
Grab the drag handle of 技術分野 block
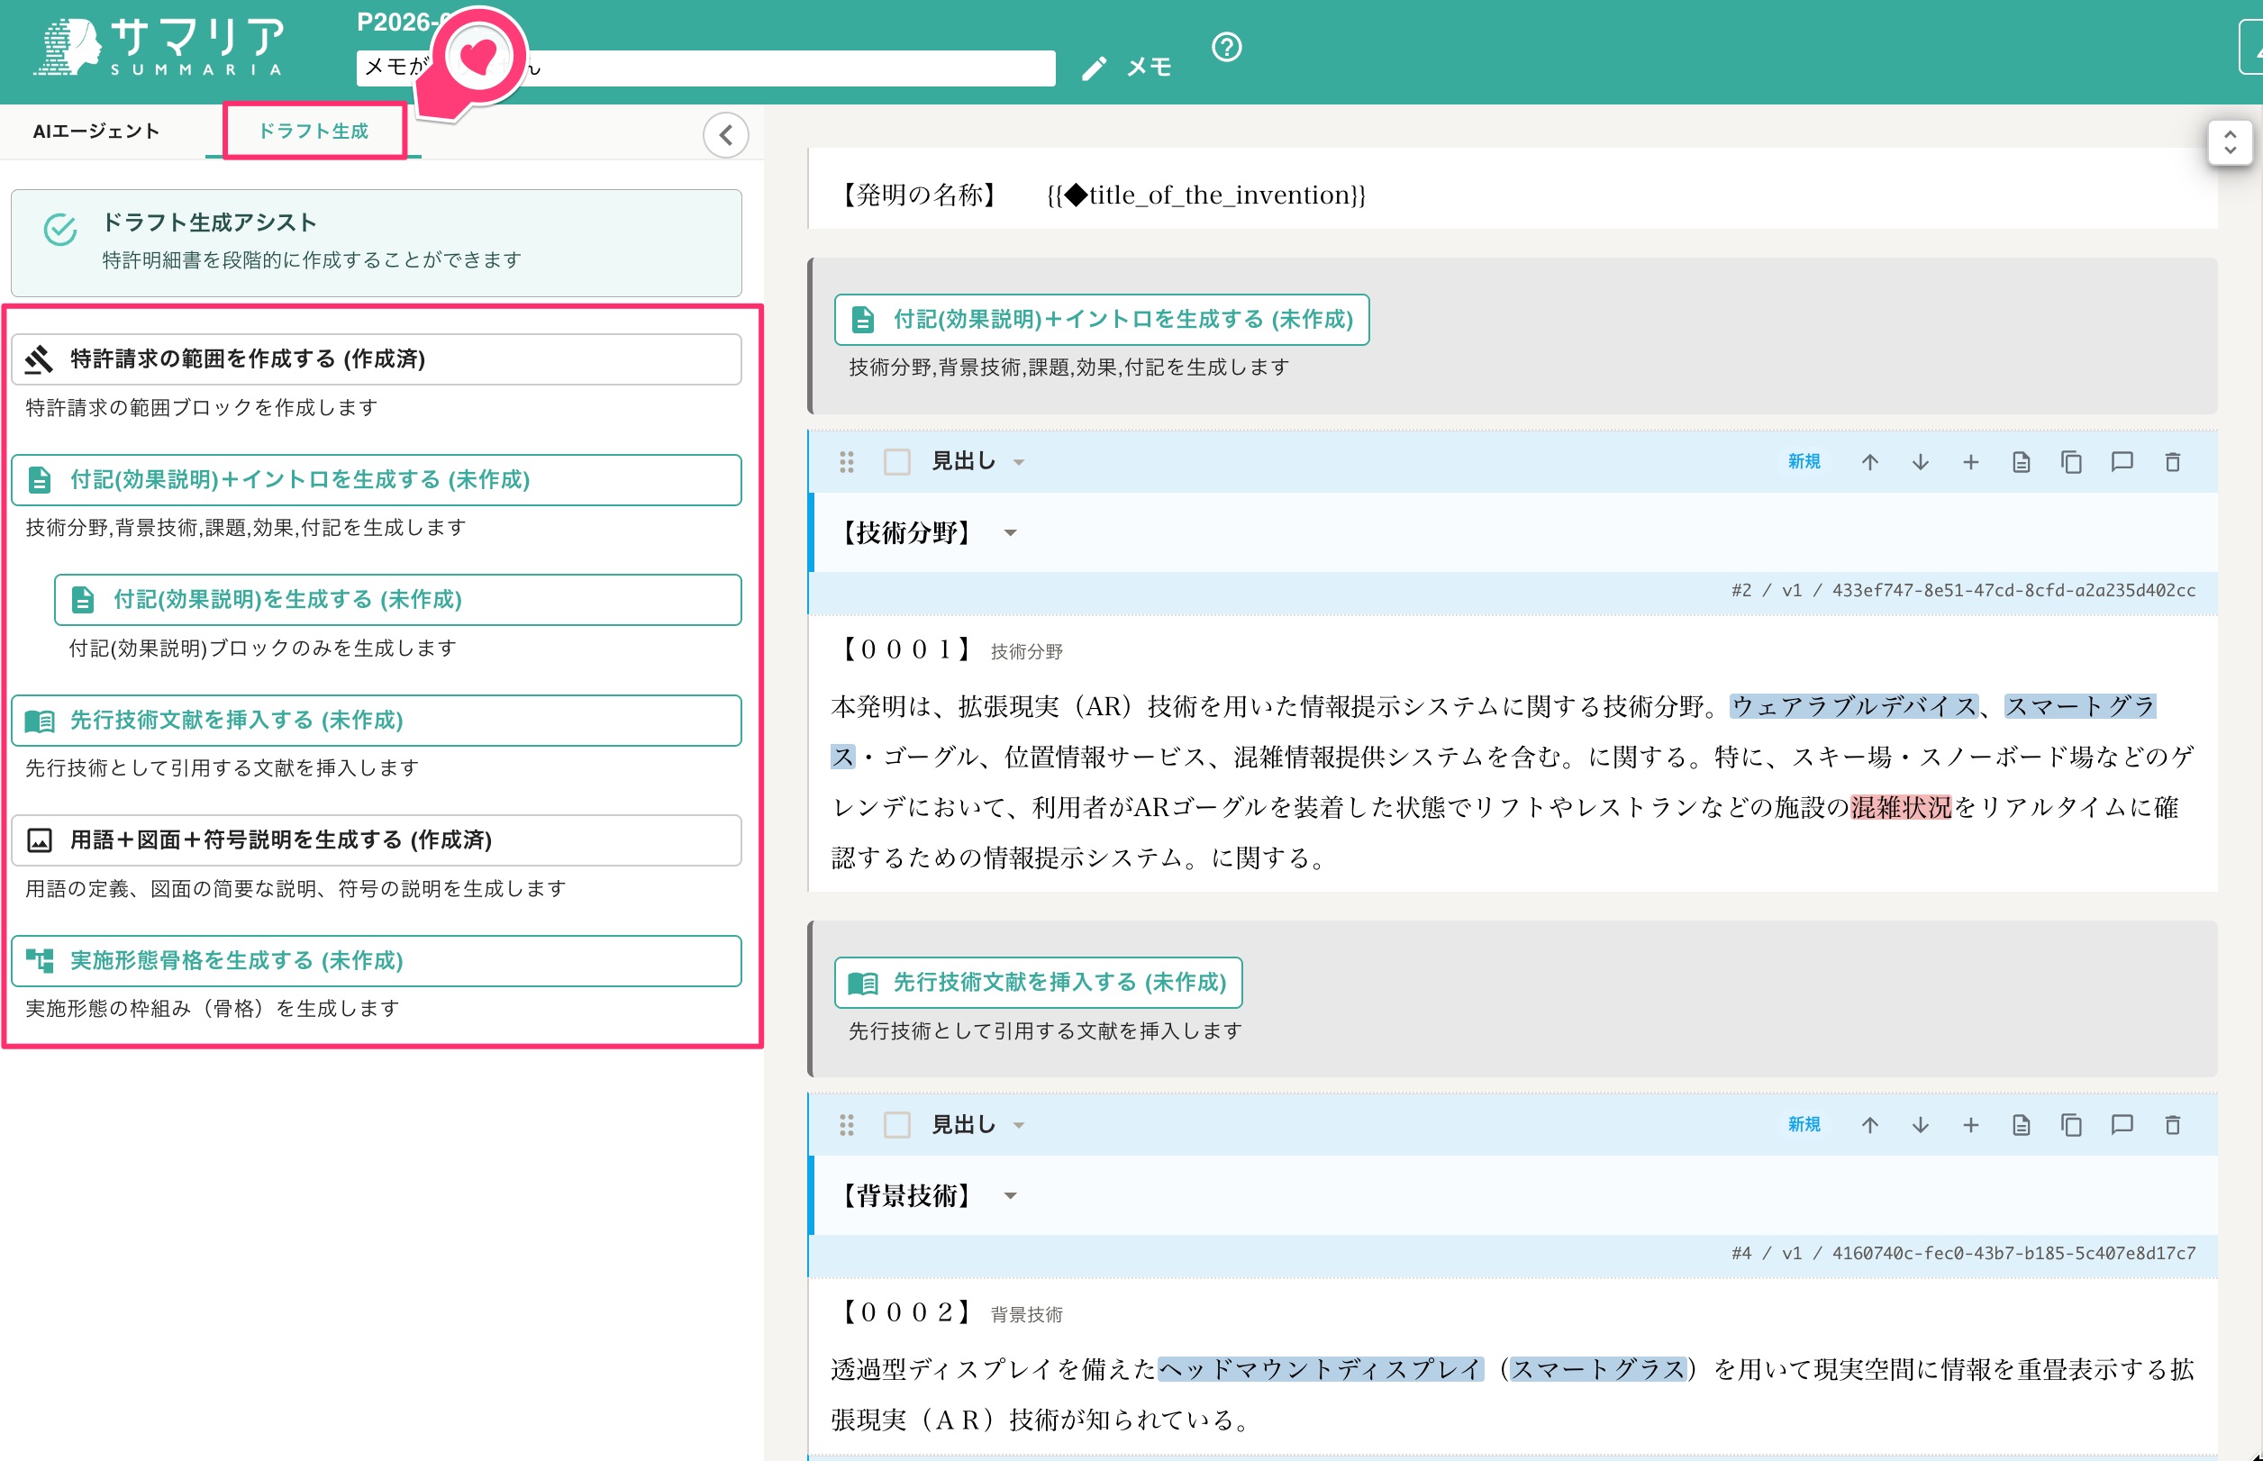[x=846, y=462]
